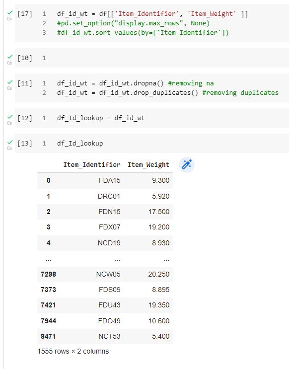The width and height of the screenshot is (289, 369).
Task: Click the magic wand suggest-charts icon
Action: [x=187, y=165]
